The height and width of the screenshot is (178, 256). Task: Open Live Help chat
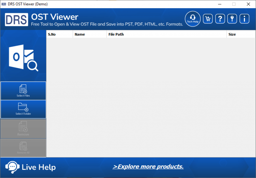click(x=30, y=167)
